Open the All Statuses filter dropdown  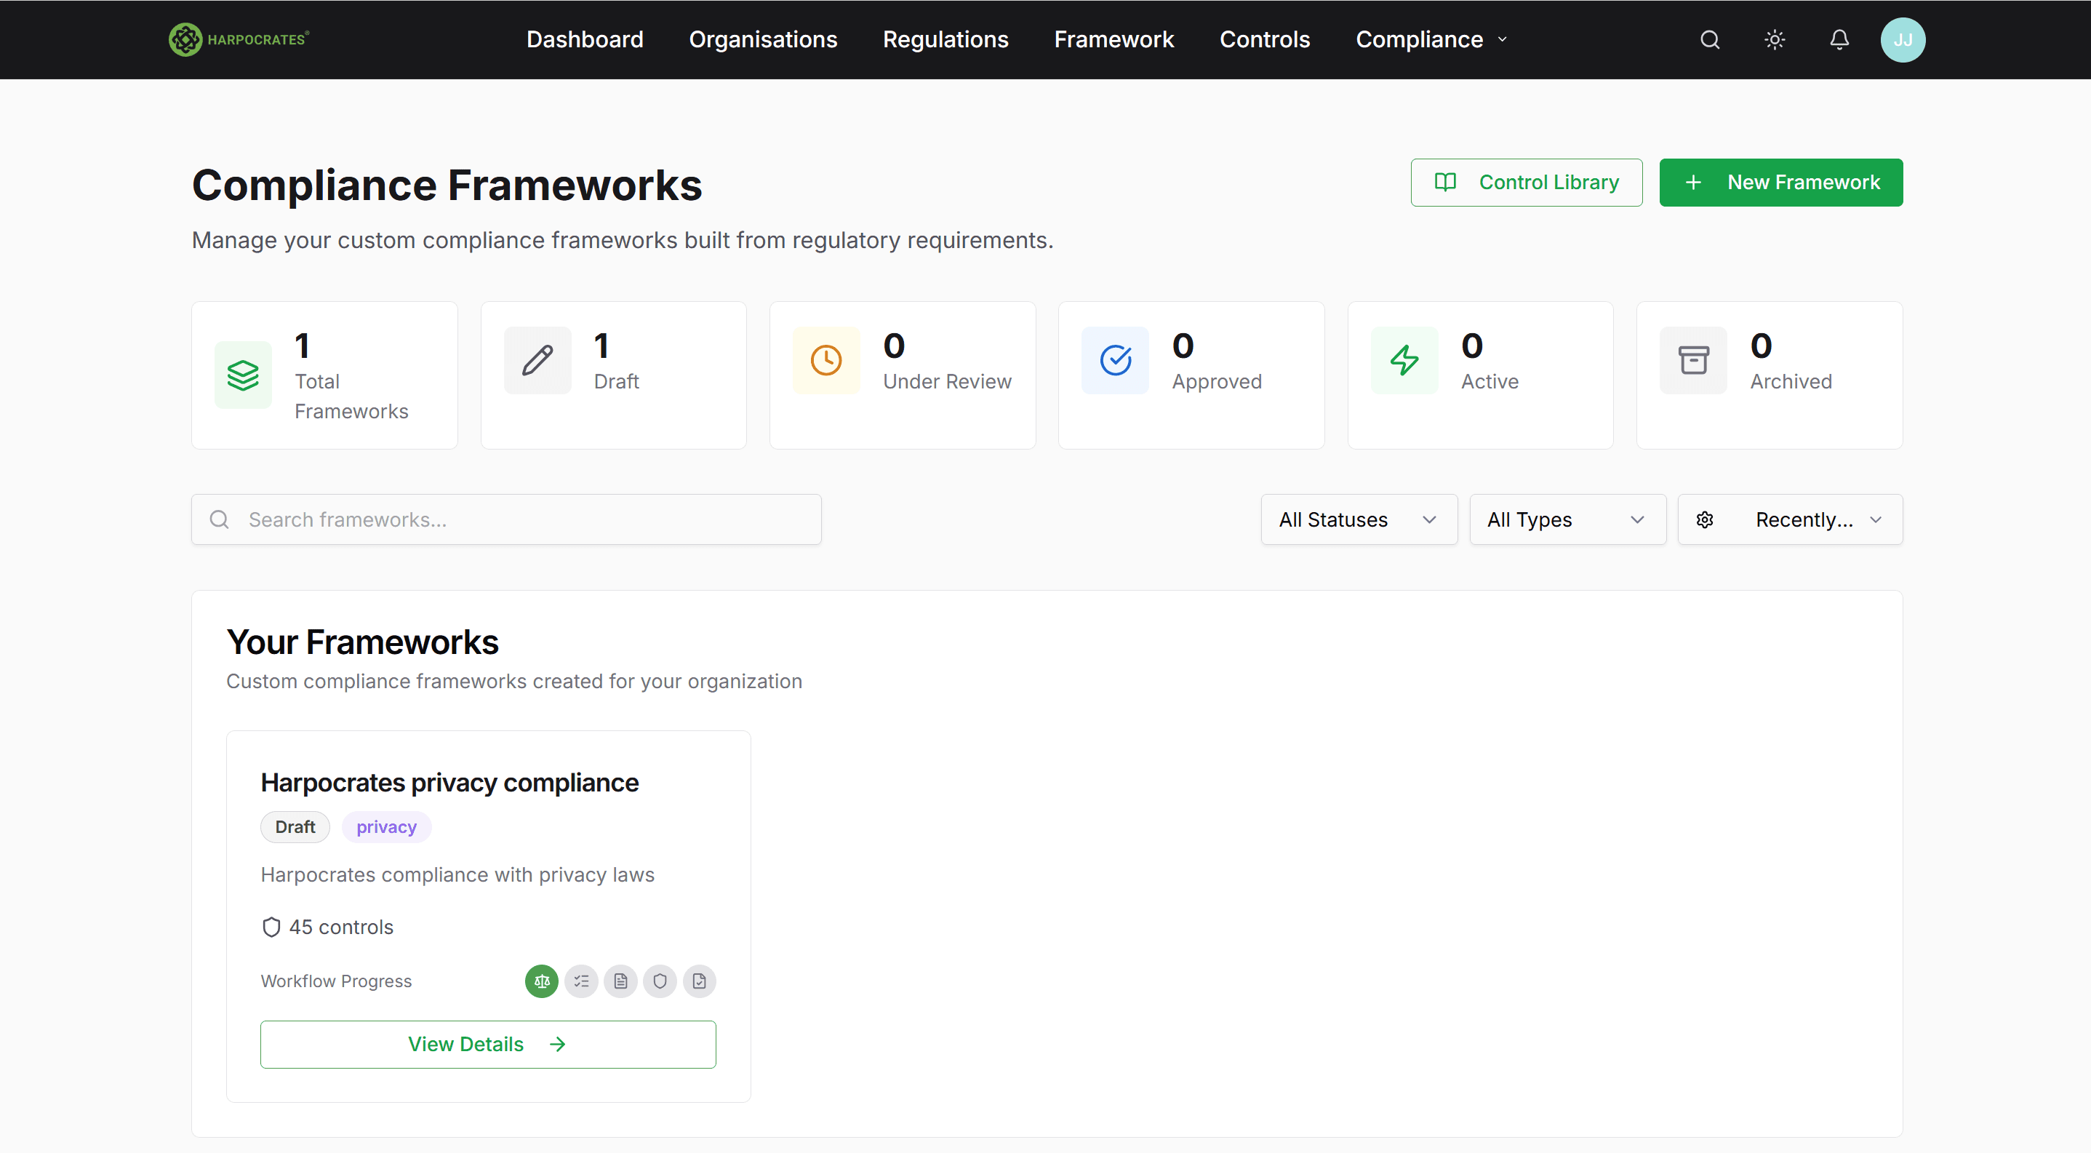click(x=1358, y=519)
